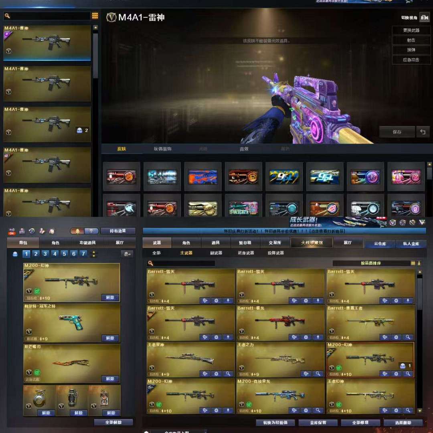Click the circular refresh icon above the 背包 tab

pos(32,231)
